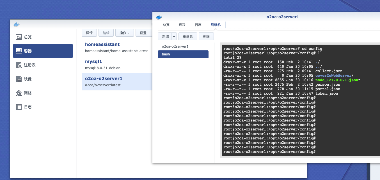Click the Docker whale icon in o2oa-o2server1 window

(159, 17)
